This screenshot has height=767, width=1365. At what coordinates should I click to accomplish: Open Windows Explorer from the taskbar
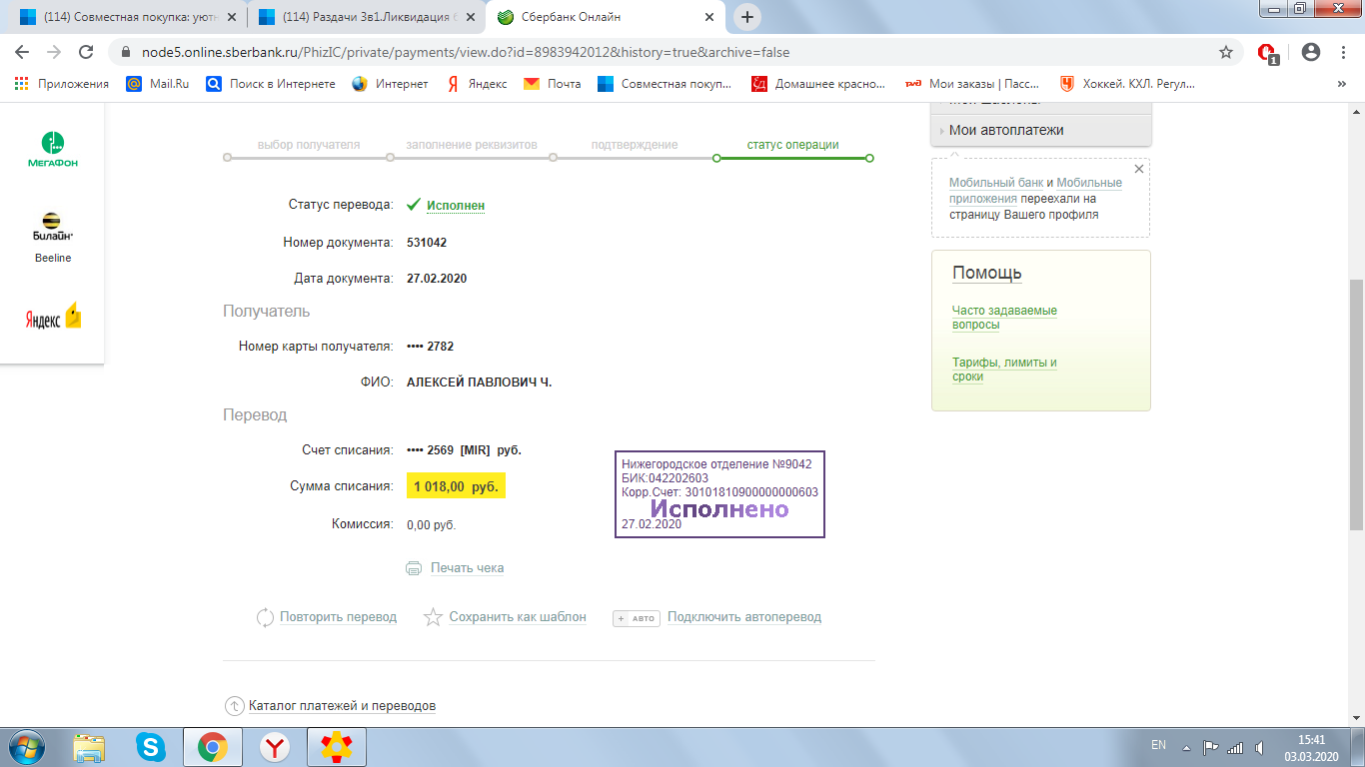tap(89, 747)
